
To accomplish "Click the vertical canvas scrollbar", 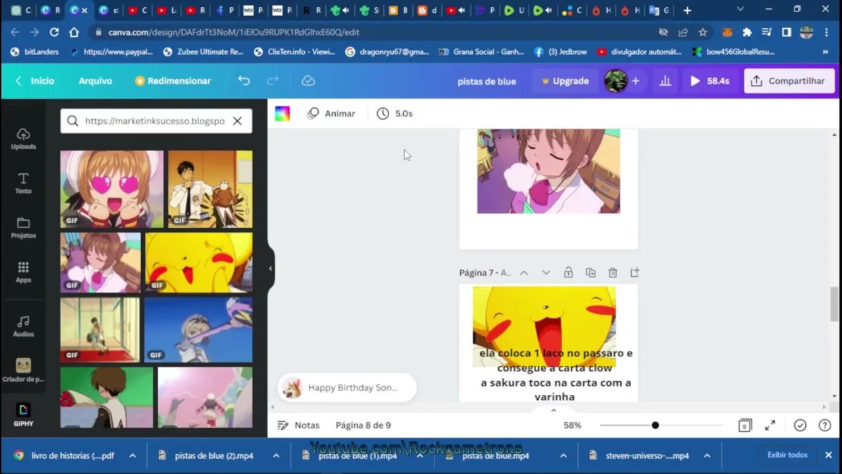I will coord(835,303).
